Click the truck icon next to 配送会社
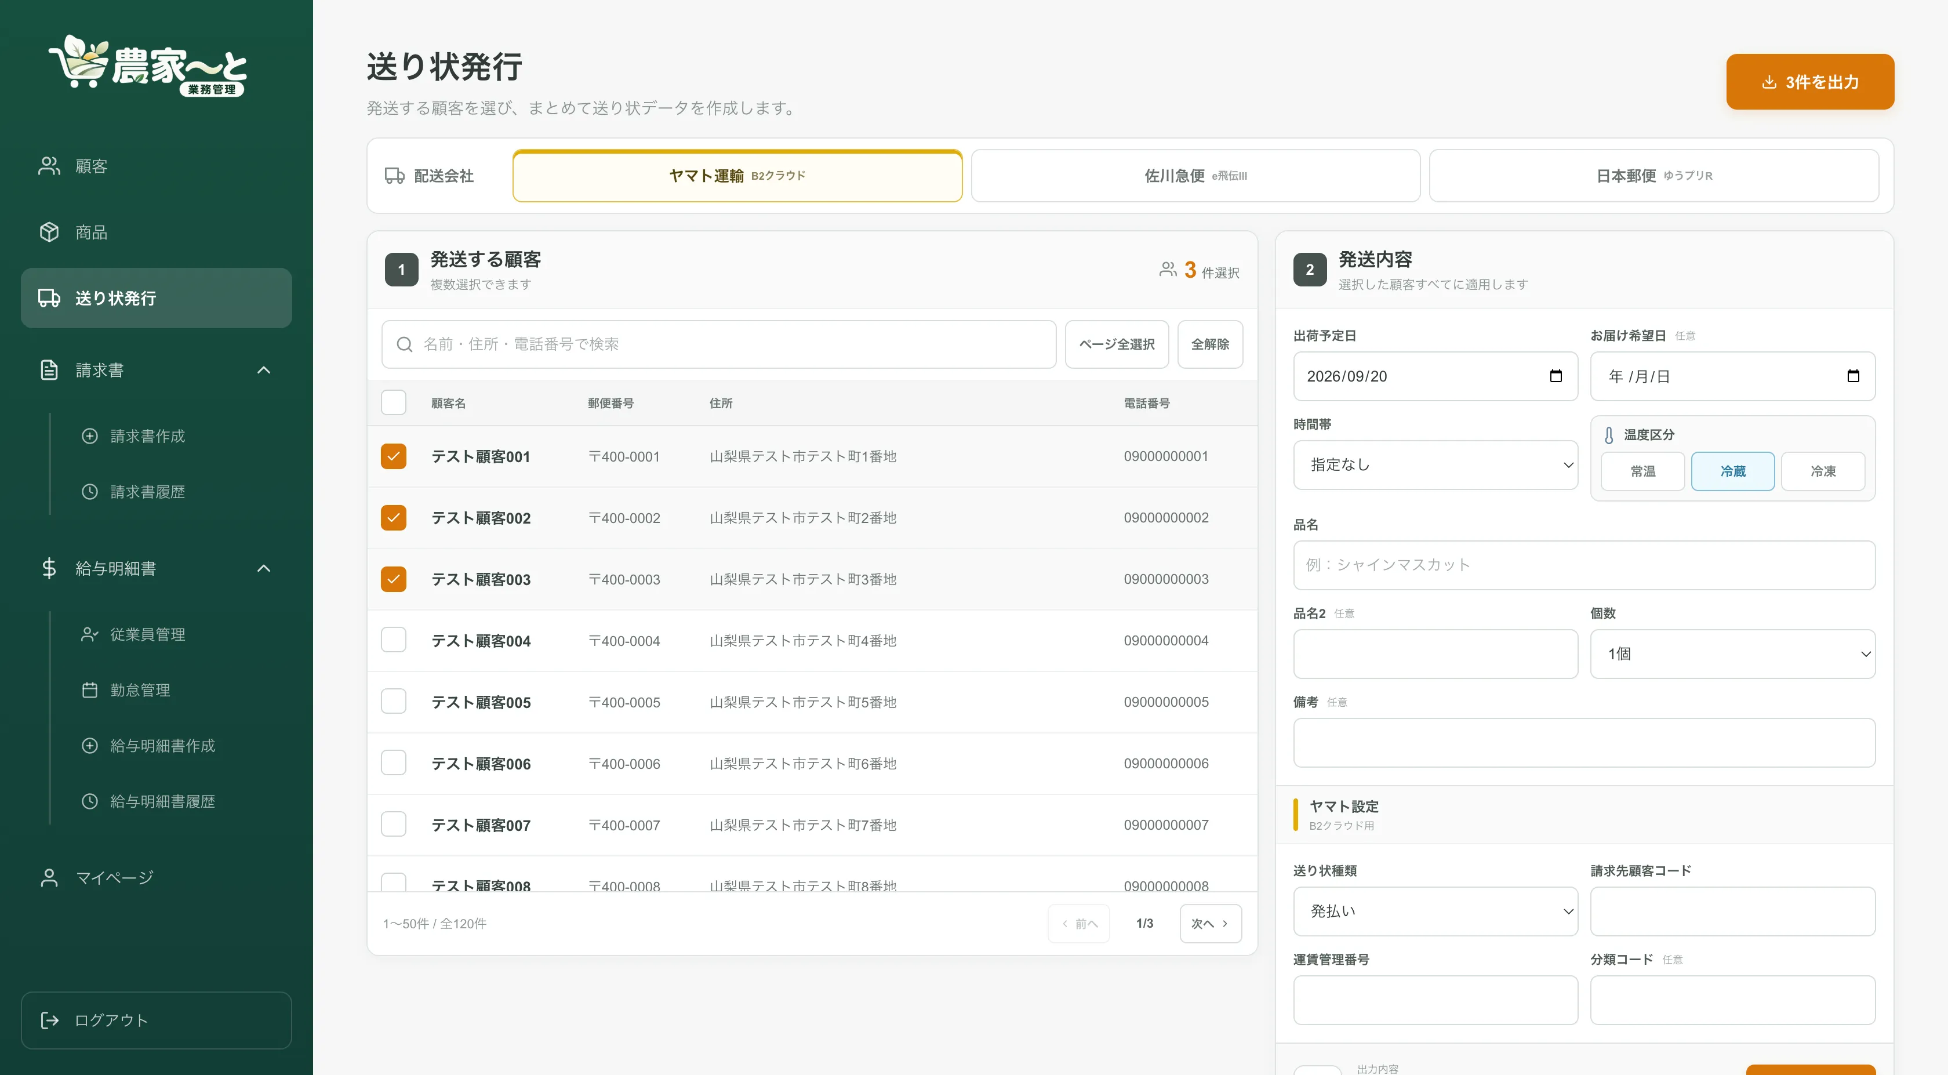This screenshot has width=1948, height=1075. [x=395, y=176]
